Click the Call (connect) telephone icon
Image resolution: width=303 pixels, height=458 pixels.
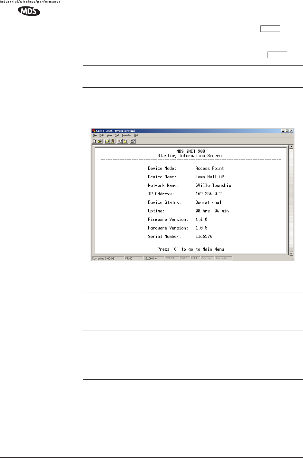[x=107, y=141]
